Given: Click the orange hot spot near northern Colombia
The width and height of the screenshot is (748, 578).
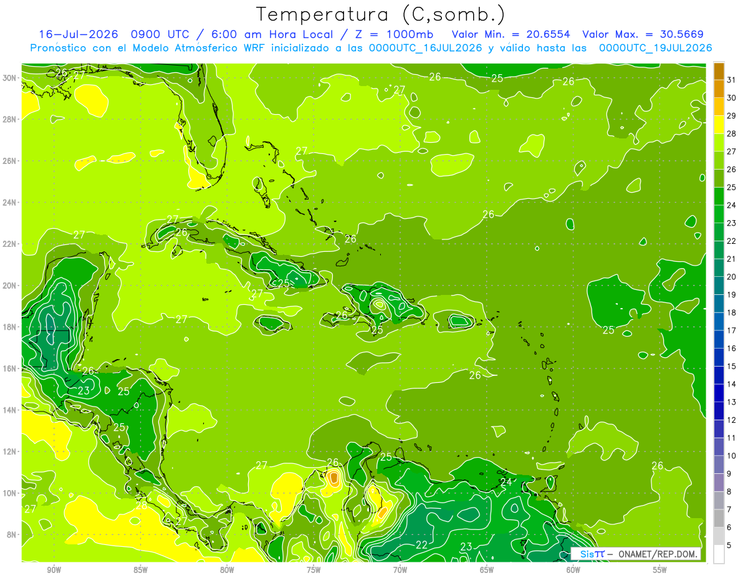Looking at the screenshot, I should [x=334, y=478].
